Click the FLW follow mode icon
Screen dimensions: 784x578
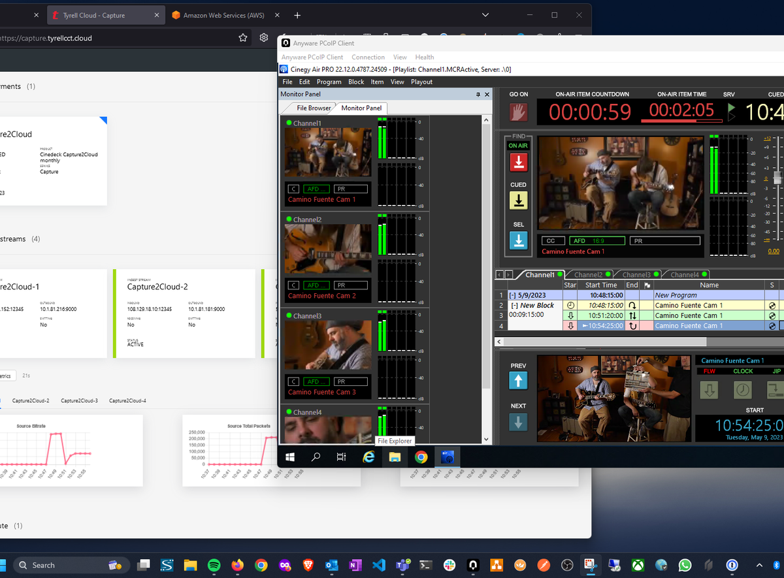coord(709,390)
